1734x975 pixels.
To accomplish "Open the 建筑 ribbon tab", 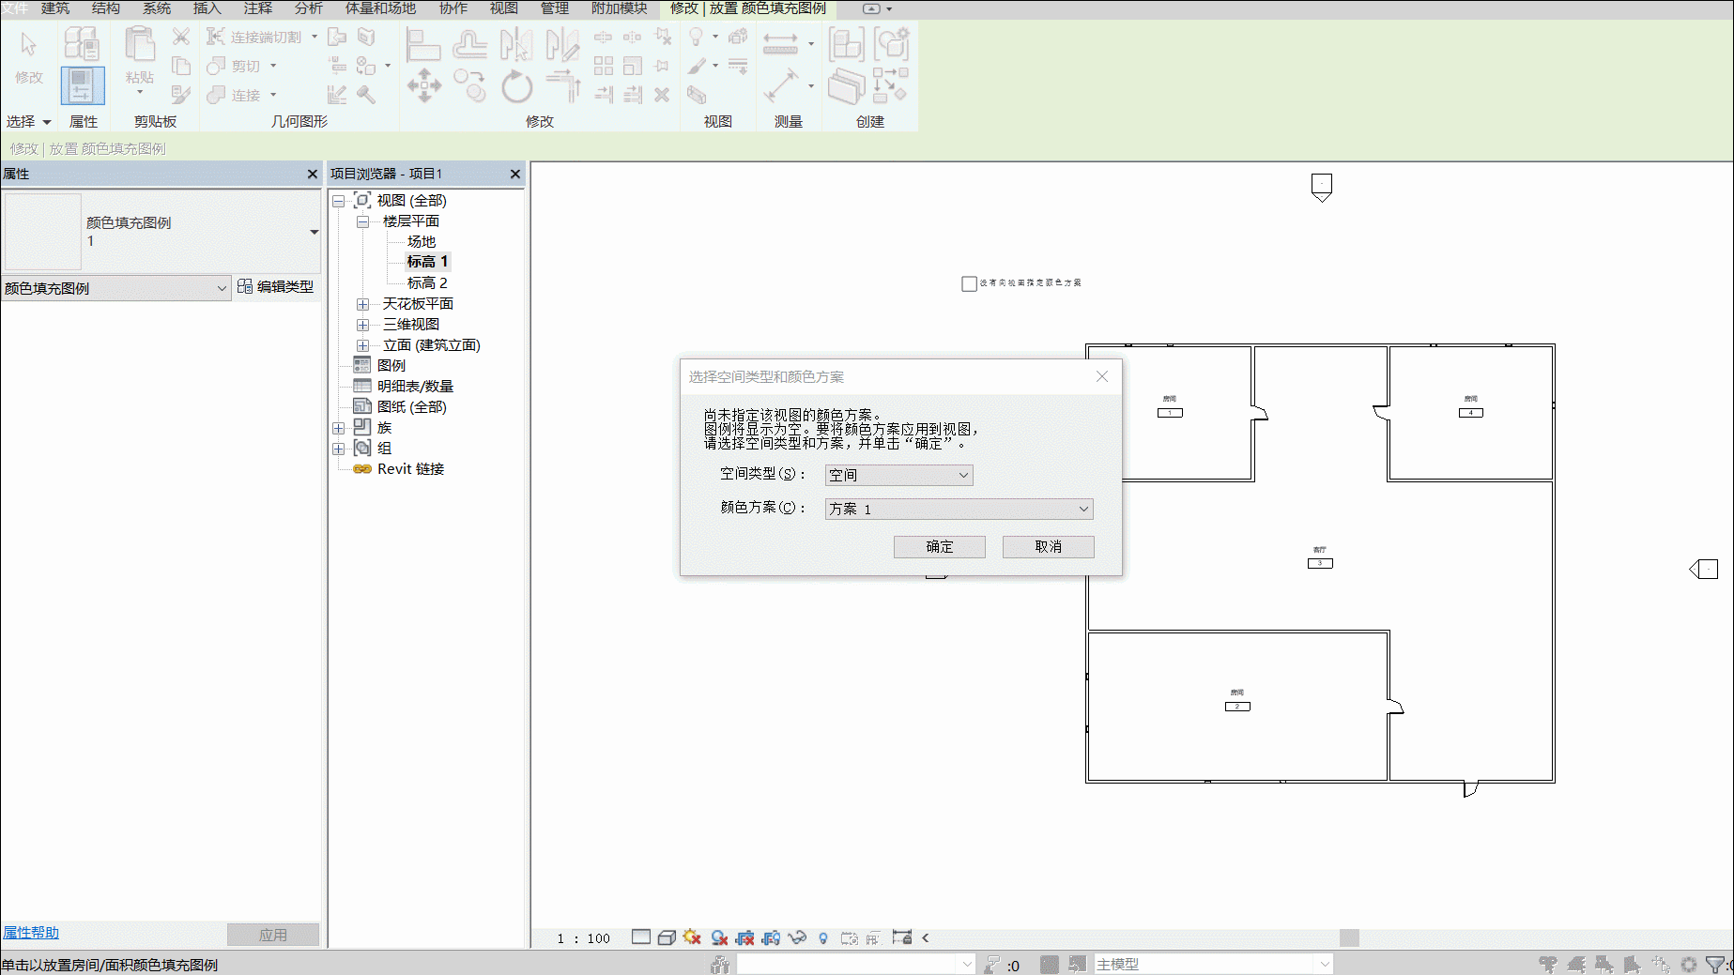I will (x=55, y=8).
